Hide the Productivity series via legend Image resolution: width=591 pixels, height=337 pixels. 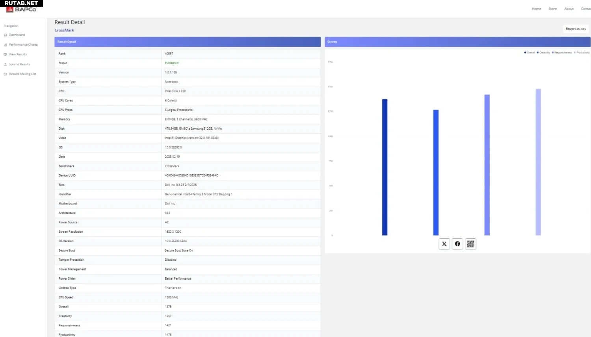pos(582,52)
